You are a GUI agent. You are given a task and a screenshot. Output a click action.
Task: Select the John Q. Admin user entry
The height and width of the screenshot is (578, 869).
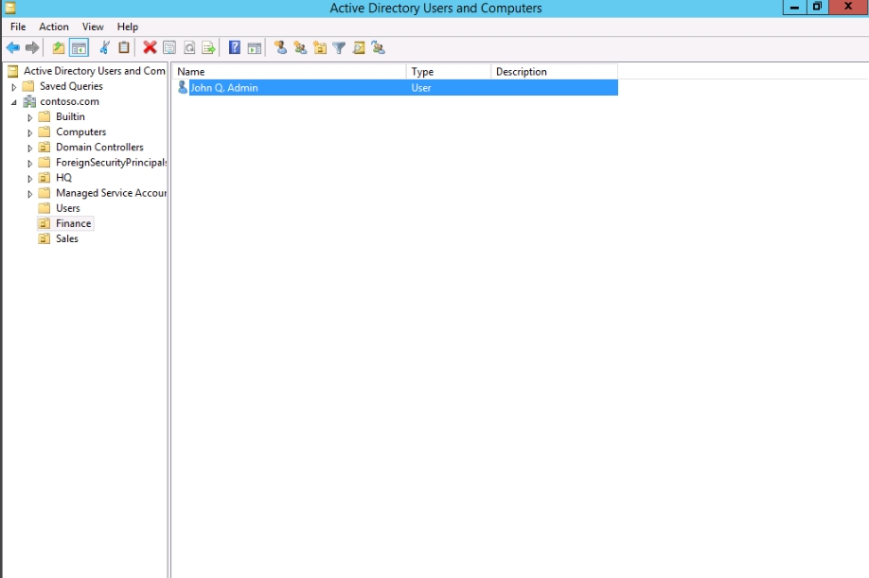click(x=397, y=87)
